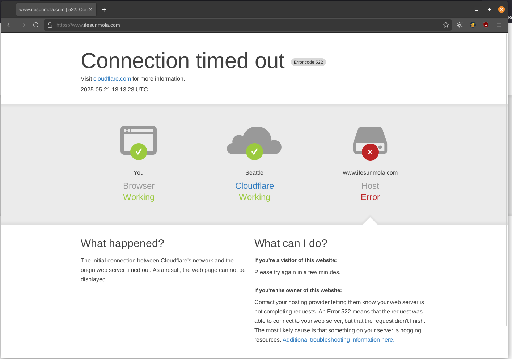
Task: Click the blue Cloudflare status link
Action: (254, 186)
